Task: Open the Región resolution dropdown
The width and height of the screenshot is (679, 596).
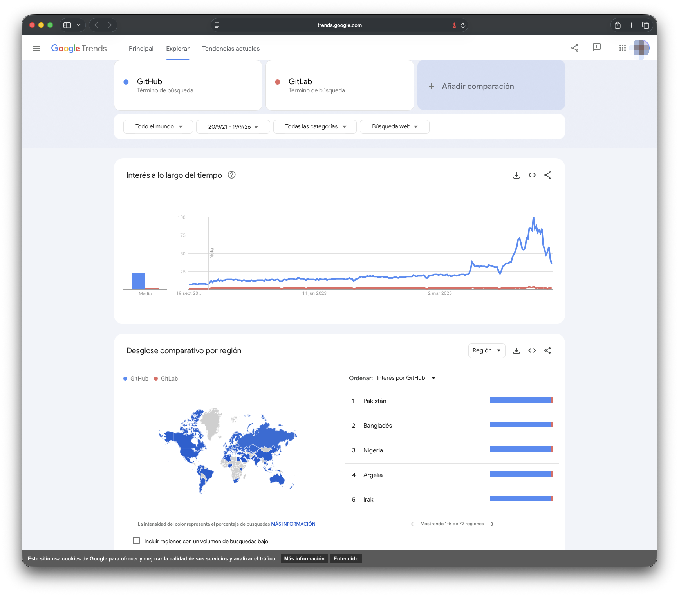Action: (487, 350)
